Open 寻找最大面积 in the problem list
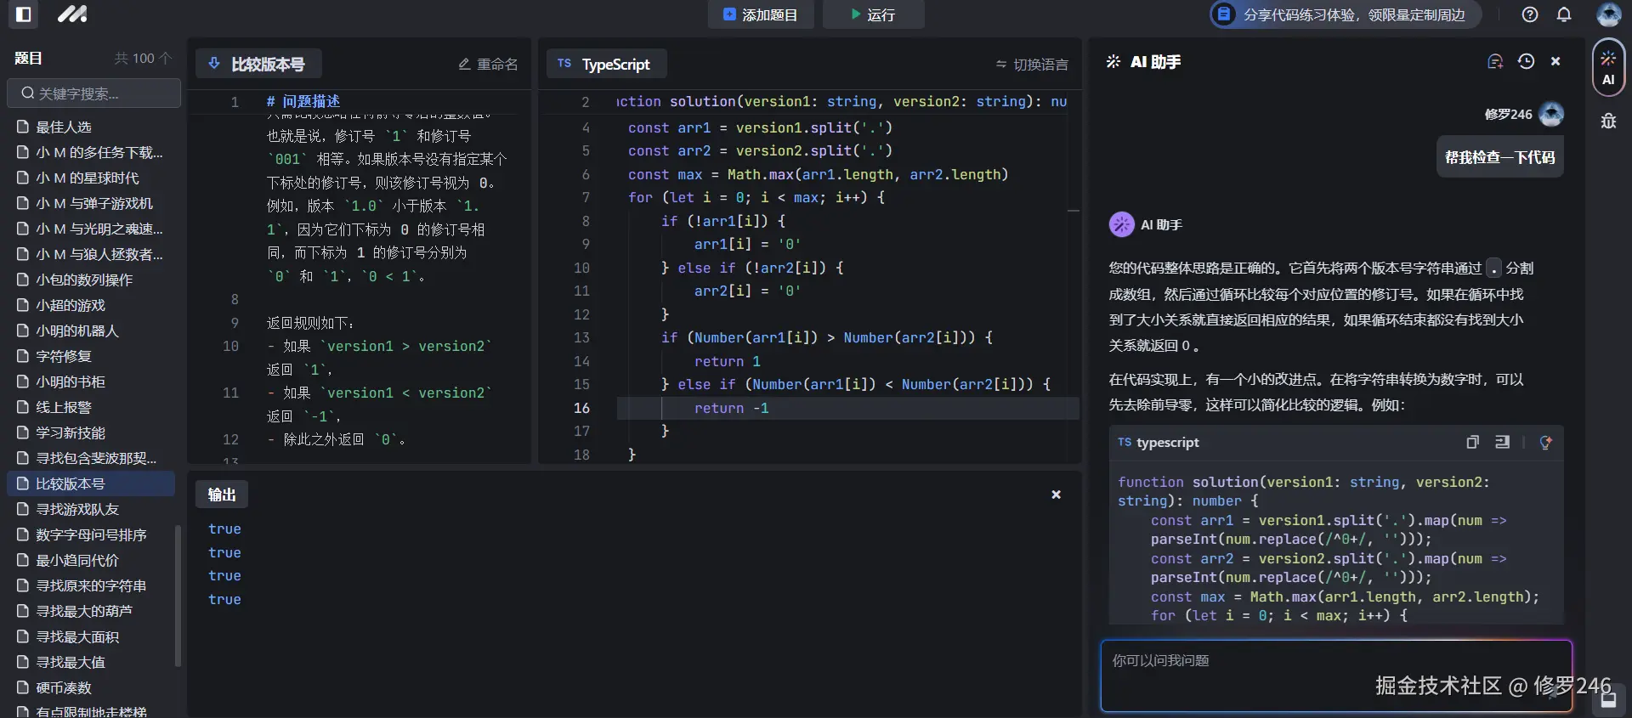1632x718 pixels. (76, 636)
